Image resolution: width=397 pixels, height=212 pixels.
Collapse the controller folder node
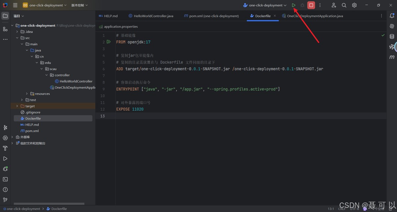point(47,75)
